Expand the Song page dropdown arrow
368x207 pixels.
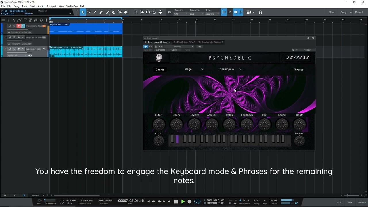pos(351,12)
